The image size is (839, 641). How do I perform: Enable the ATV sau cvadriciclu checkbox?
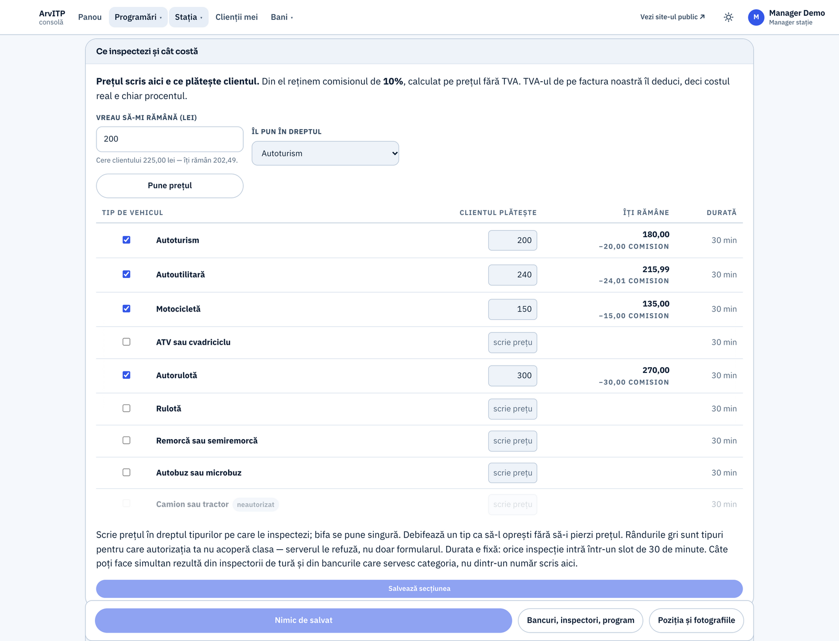(x=126, y=342)
